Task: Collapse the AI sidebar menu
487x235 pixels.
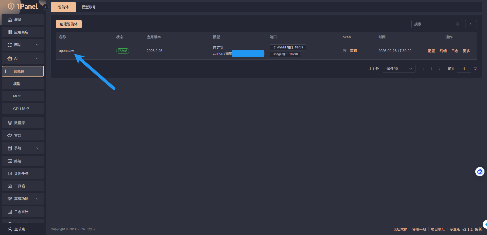Action: [23, 58]
